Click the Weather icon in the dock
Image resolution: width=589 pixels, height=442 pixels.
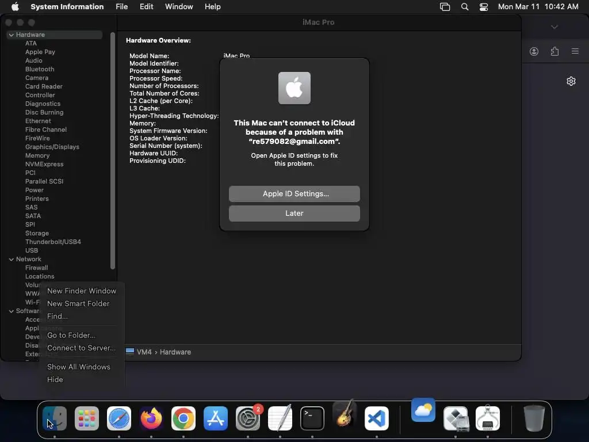point(423,410)
